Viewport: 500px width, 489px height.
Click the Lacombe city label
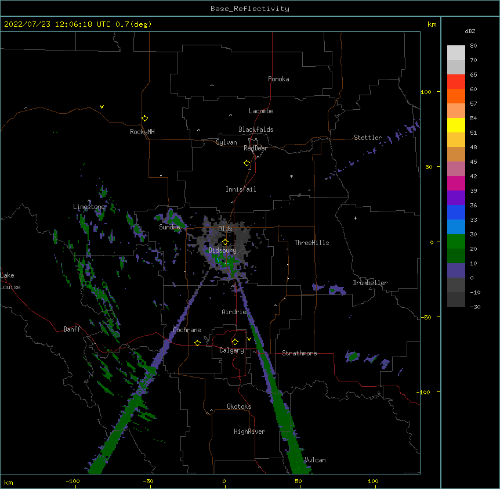pyautogui.click(x=261, y=111)
